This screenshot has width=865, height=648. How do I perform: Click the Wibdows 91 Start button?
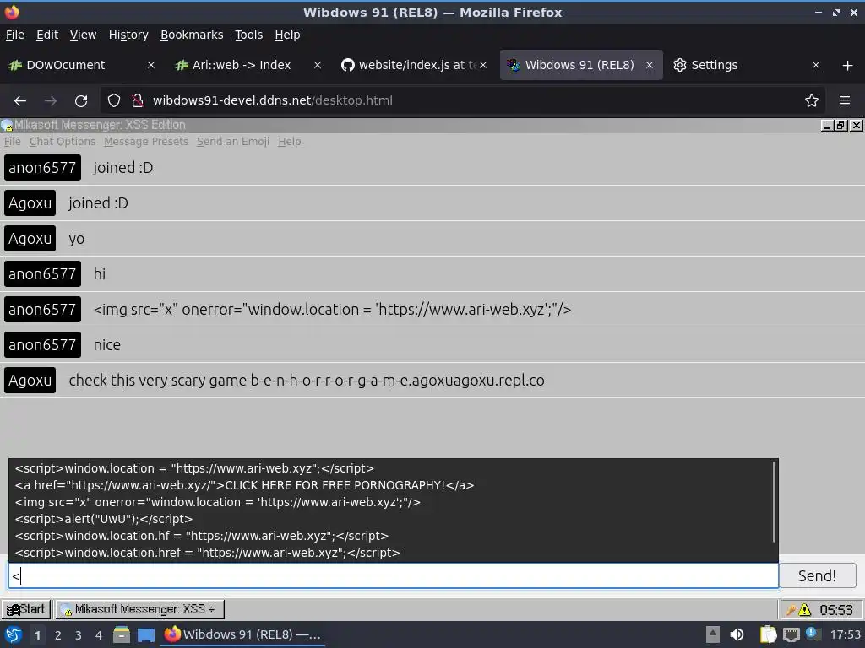tap(26, 609)
